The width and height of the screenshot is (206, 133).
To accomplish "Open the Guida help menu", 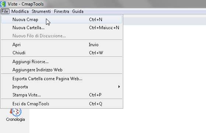I will [78, 11].
